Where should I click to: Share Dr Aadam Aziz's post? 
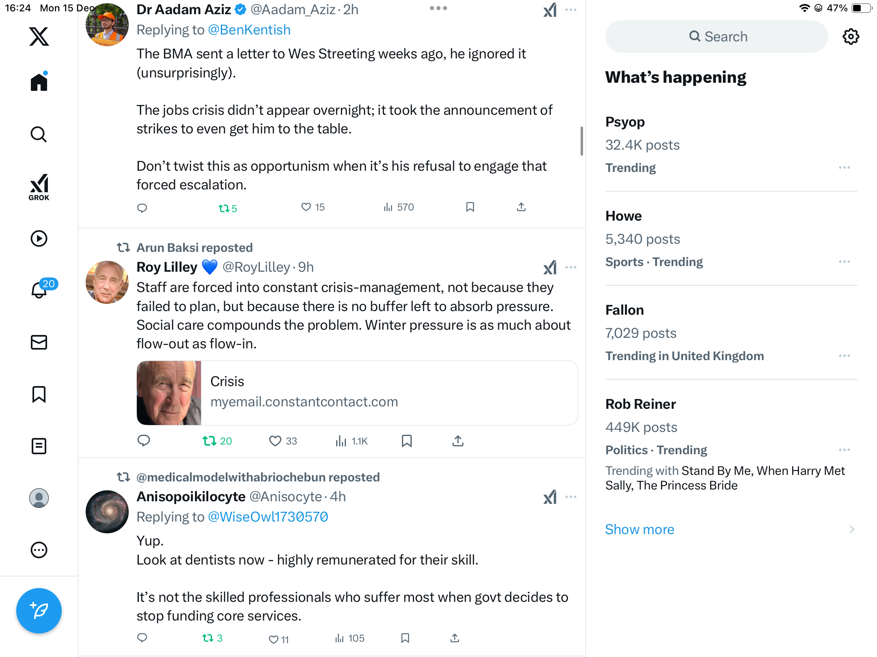[521, 207]
